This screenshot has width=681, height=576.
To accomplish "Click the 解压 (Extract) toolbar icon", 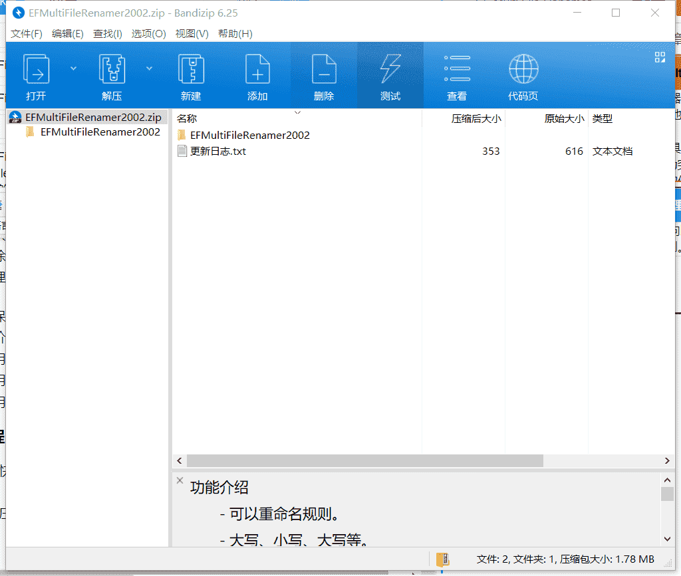I will [112, 69].
